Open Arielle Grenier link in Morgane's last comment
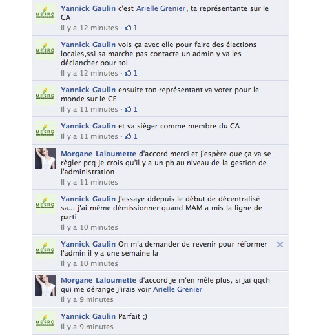Screen dimensions: 312x335 click(178, 289)
